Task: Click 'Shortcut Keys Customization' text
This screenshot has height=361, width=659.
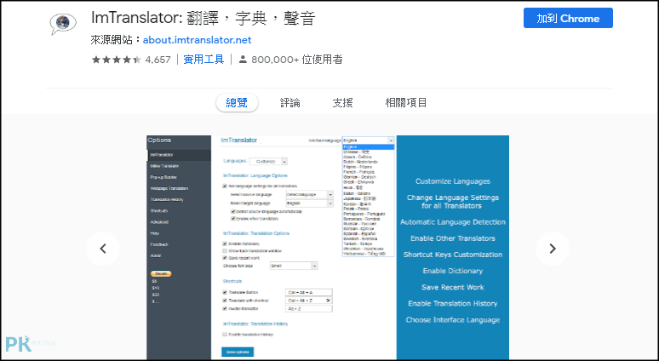Action: 453,255
